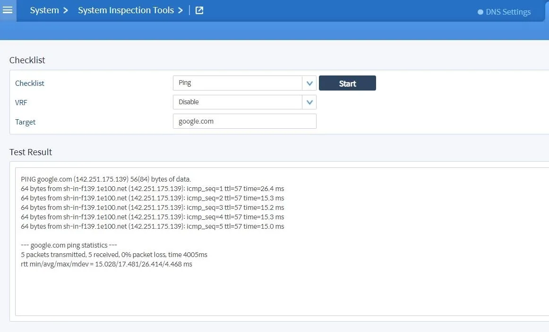Click the System Inspection Tools breadcrumb
The width and height of the screenshot is (549, 332).
point(126,10)
